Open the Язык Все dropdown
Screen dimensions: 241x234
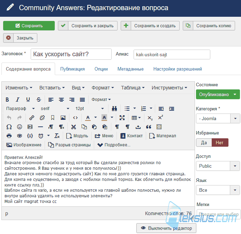(x=218, y=190)
